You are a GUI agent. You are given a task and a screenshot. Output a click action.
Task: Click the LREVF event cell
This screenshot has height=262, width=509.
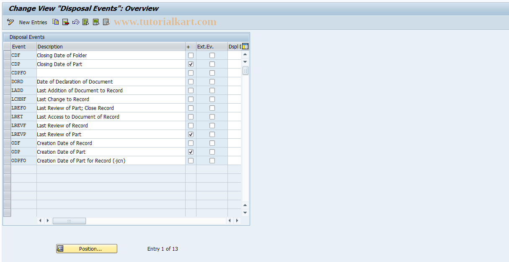(x=24, y=125)
